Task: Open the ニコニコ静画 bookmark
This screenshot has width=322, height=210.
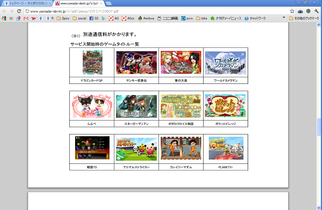Action: [x=168, y=18]
